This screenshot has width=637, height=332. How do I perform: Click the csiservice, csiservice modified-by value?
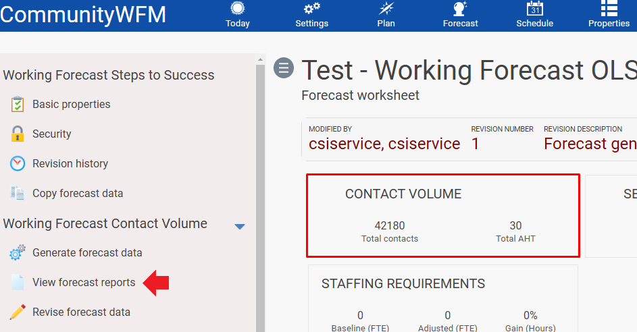384,144
